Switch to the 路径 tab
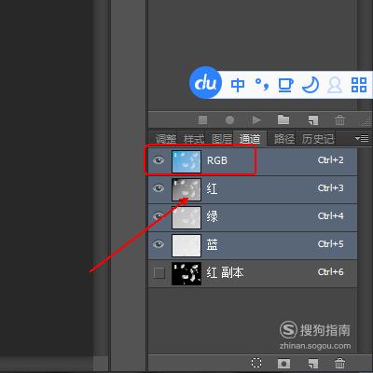373x373 pixels. click(283, 139)
